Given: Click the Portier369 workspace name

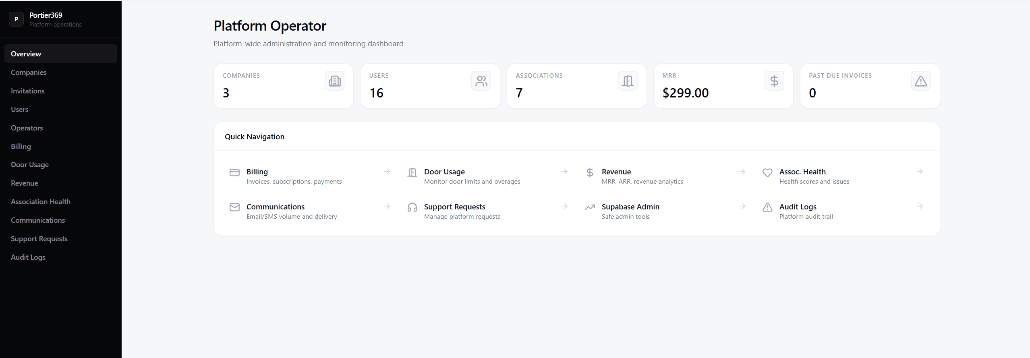Looking at the screenshot, I should 46,15.
